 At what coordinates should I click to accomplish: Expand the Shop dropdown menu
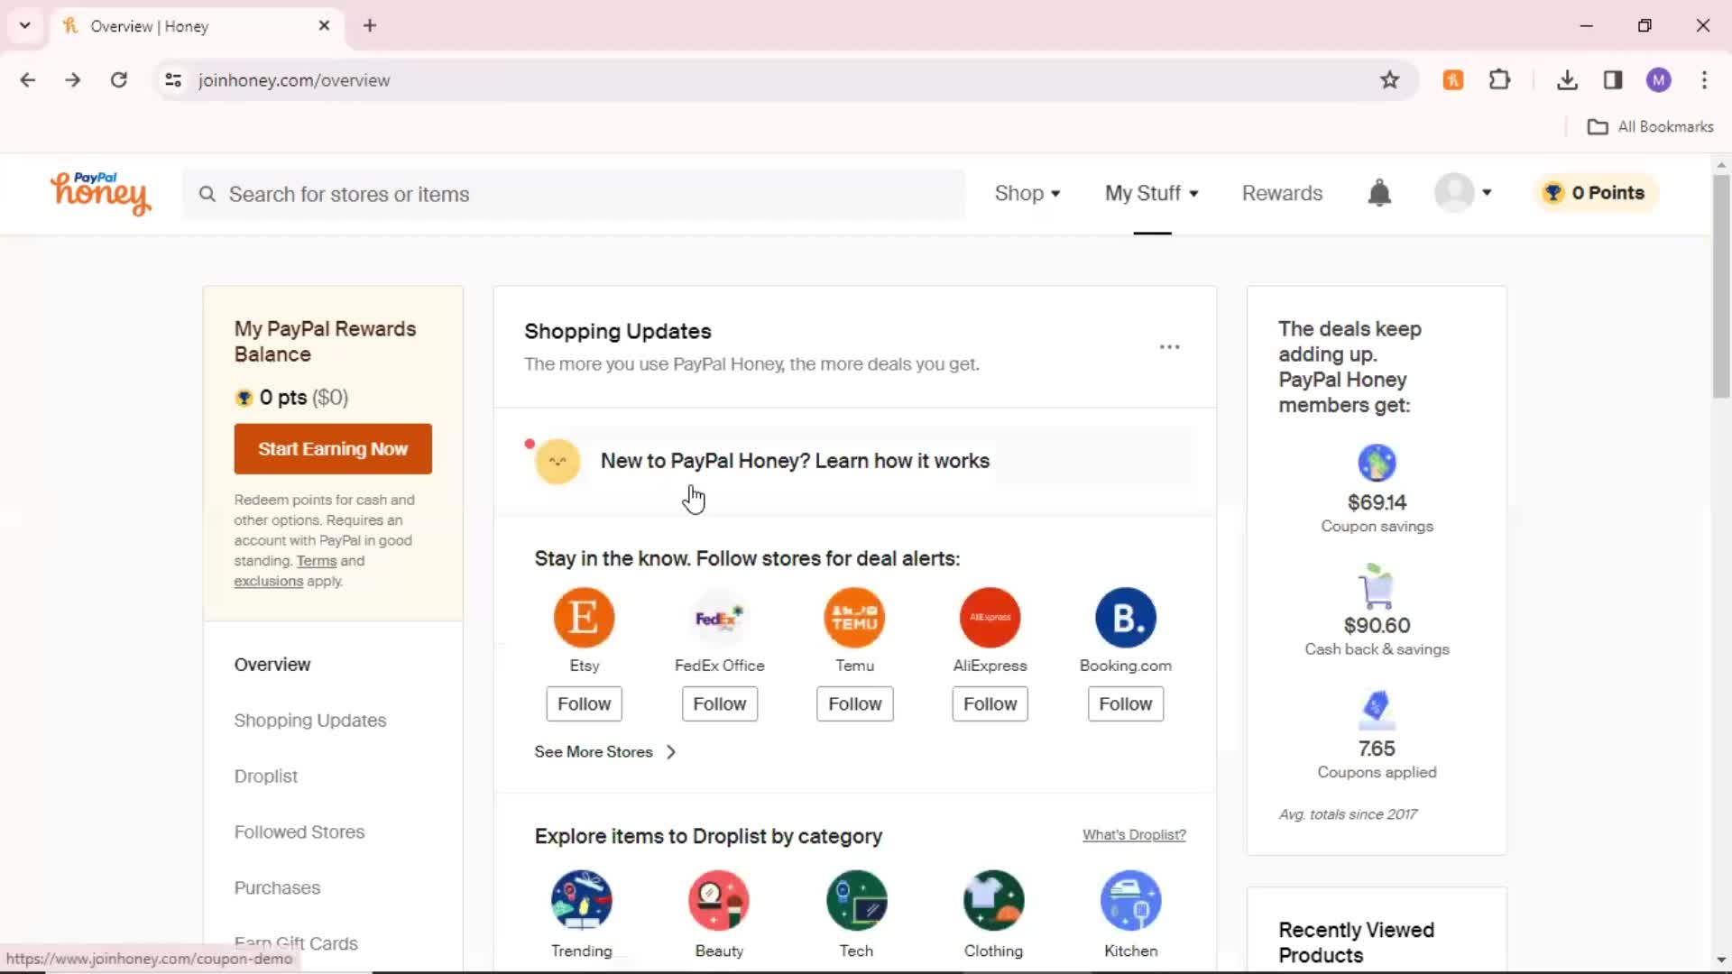[1027, 193]
